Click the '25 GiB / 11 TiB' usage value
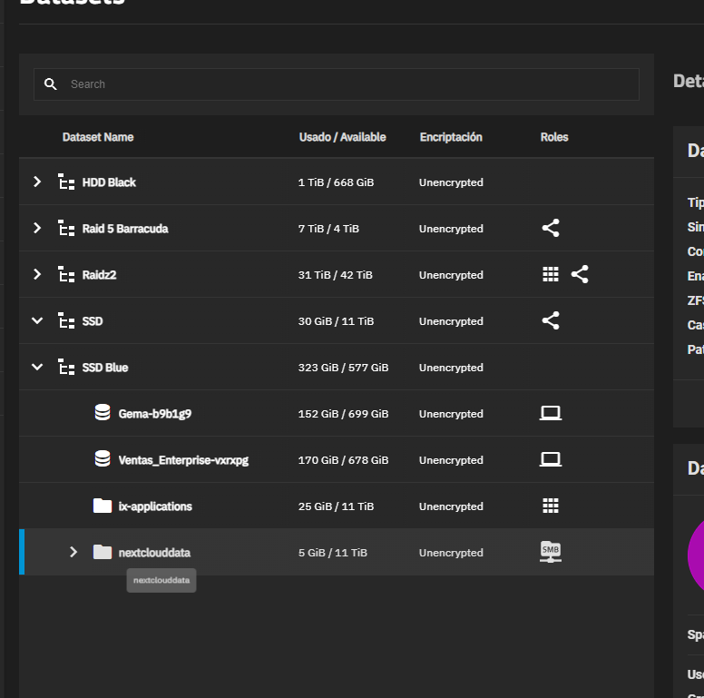Image resolution: width=704 pixels, height=698 pixels. pos(337,506)
